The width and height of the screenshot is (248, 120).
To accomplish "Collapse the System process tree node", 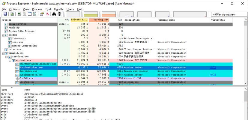I will tap(3, 35).
